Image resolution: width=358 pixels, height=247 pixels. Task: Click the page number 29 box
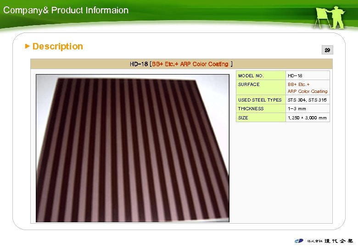[x=327, y=50]
